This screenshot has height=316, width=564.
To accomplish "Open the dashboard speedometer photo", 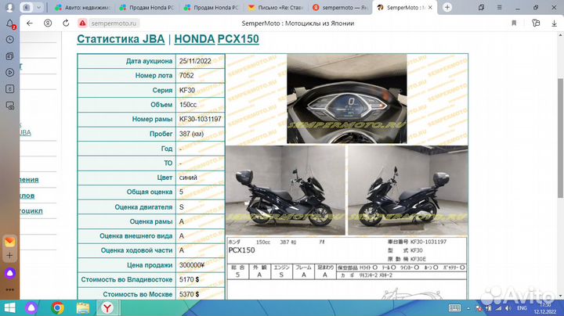I will click(x=347, y=99).
